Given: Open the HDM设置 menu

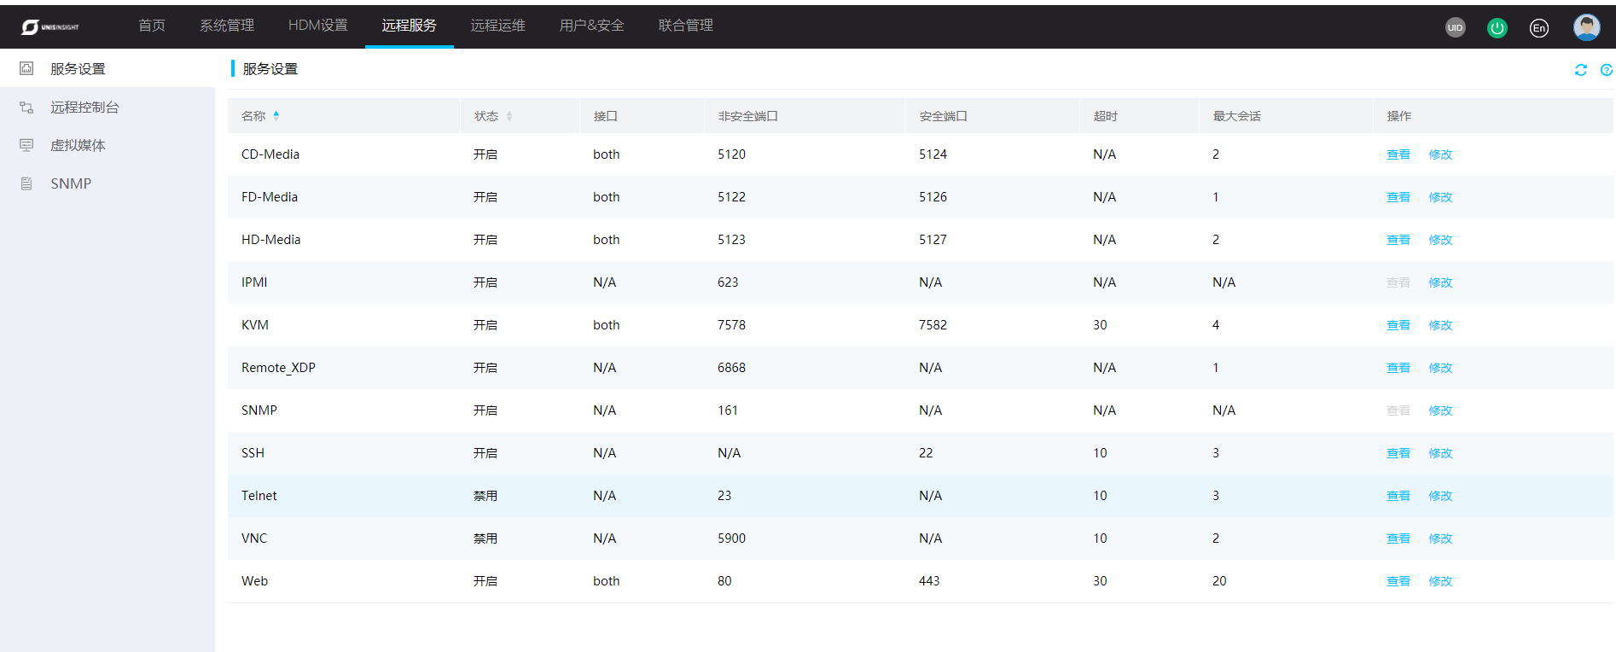Looking at the screenshot, I should click(x=318, y=26).
